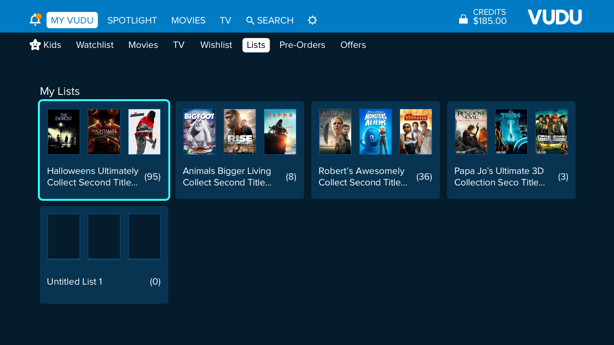Click Rise of the Planet of the Apes poster
The width and height of the screenshot is (614, 345).
click(x=240, y=132)
